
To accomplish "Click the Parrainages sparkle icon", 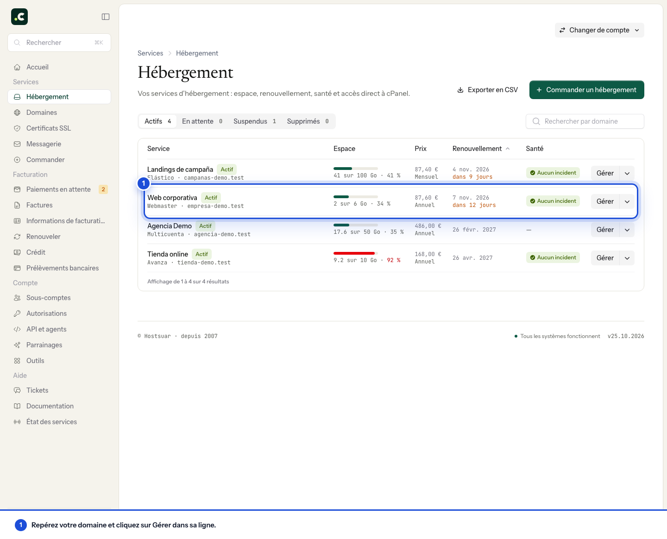I will click(17, 345).
